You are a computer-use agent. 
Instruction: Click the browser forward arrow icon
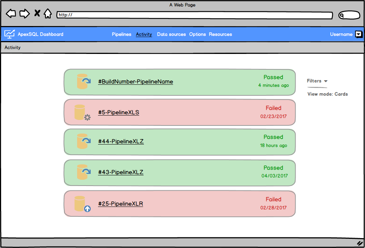click(x=24, y=13)
